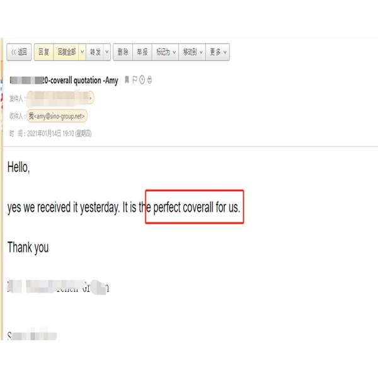Expand the reply-all dropdown arrow
Screen dimensions: 378x378
coord(82,52)
